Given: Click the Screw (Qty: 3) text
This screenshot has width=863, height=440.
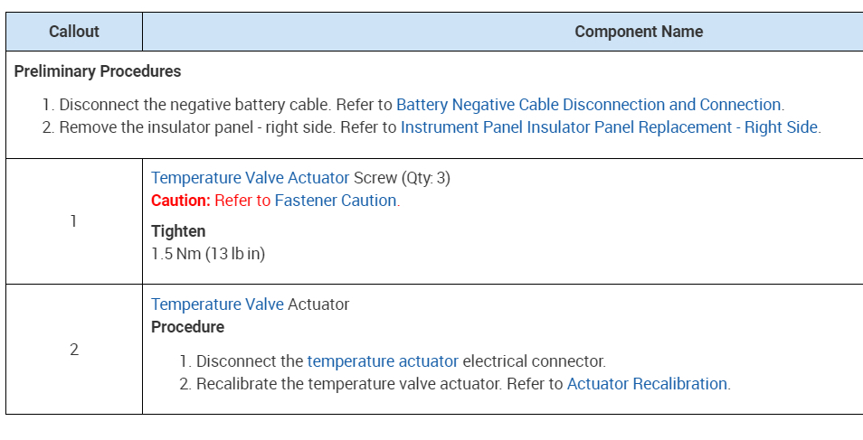Looking at the screenshot, I should (x=402, y=178).
